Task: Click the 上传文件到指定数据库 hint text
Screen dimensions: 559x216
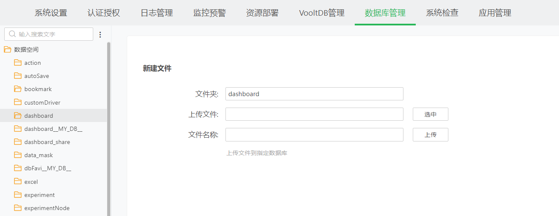Action: click(x=257, y=153)
